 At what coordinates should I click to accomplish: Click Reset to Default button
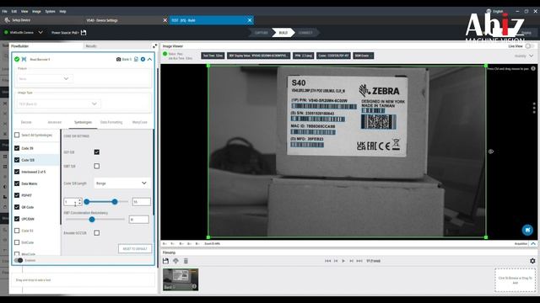tap(135, 248)
